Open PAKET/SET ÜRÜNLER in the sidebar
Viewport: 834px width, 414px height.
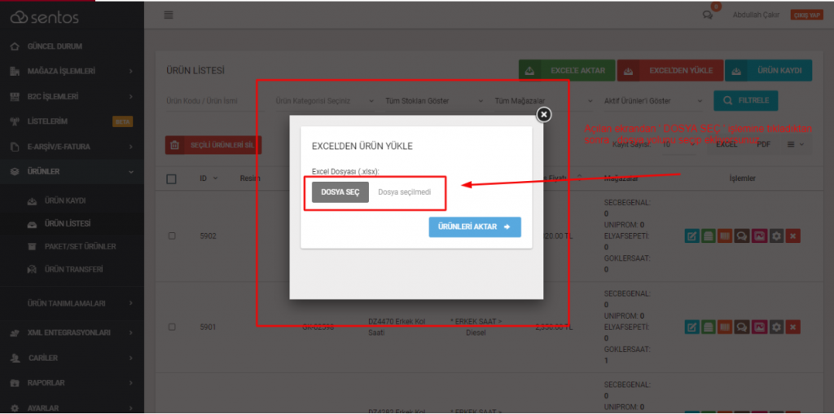click(80, 246)
